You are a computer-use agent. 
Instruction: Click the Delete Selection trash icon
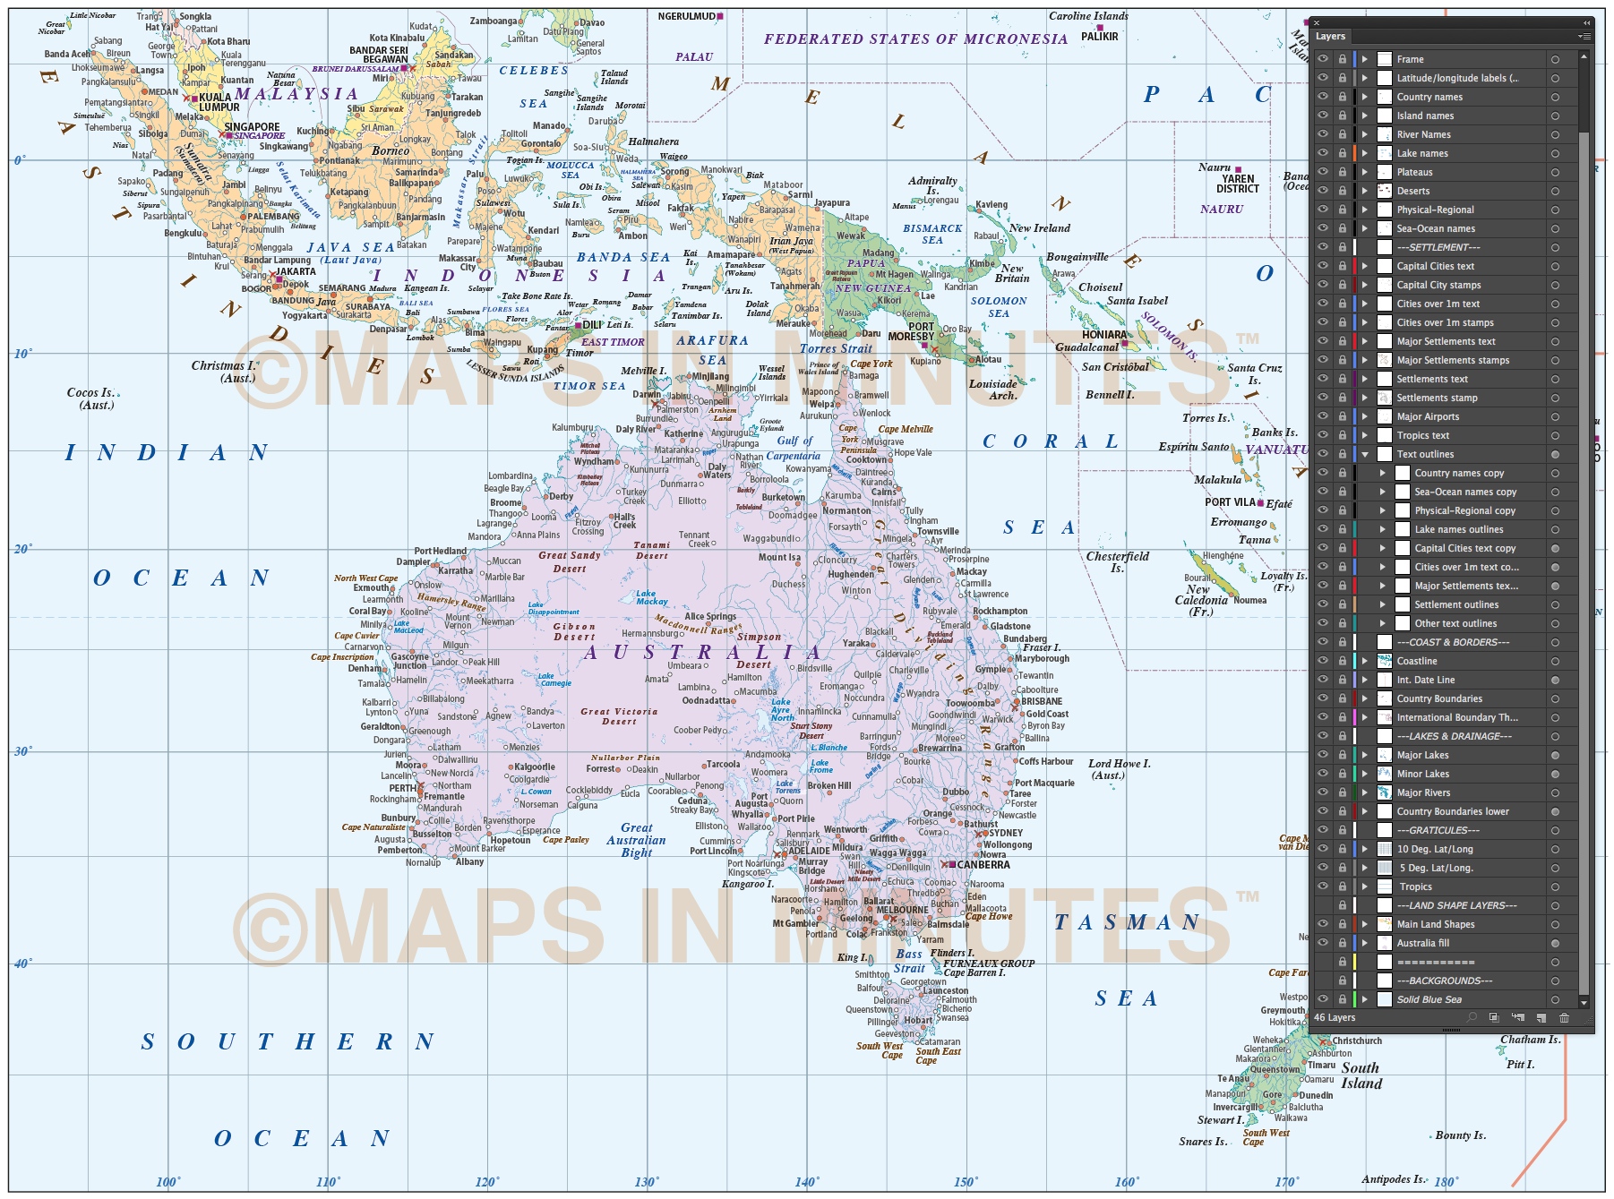pyautogui.click(x=1565, y=1018)
